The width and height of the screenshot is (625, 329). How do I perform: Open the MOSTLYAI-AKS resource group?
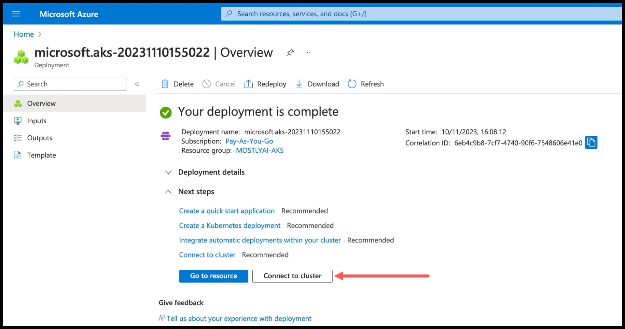[259, 150]
